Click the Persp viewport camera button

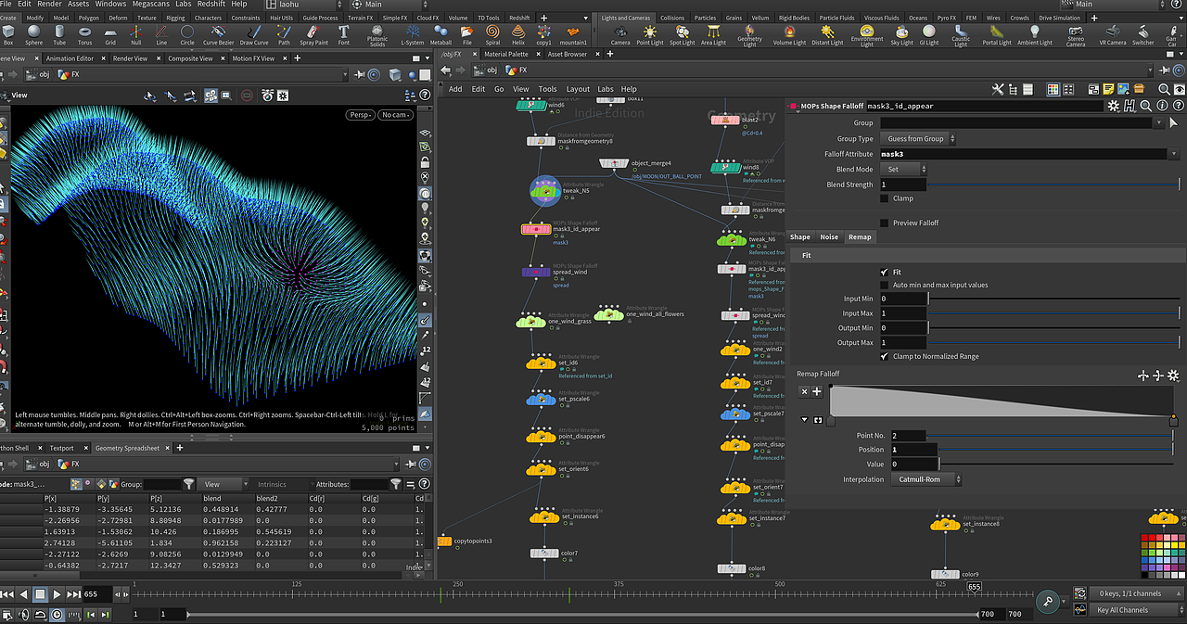361,115
